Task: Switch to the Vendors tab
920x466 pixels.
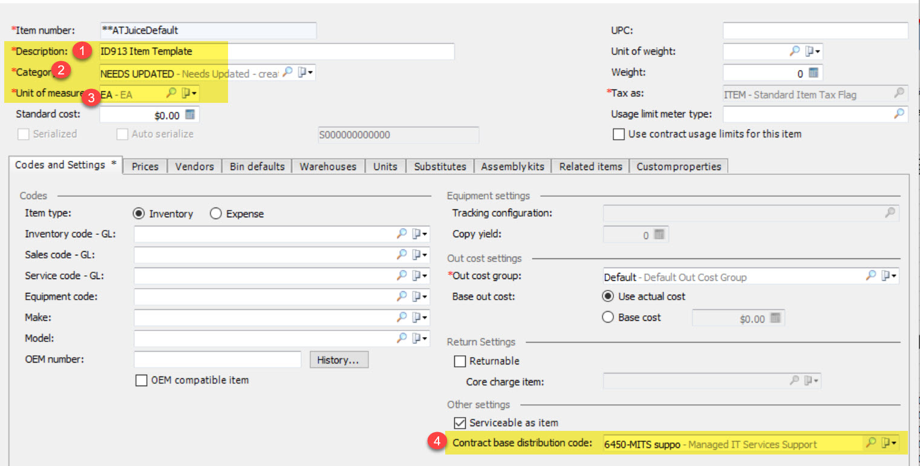Action: [x=194, y=166]
